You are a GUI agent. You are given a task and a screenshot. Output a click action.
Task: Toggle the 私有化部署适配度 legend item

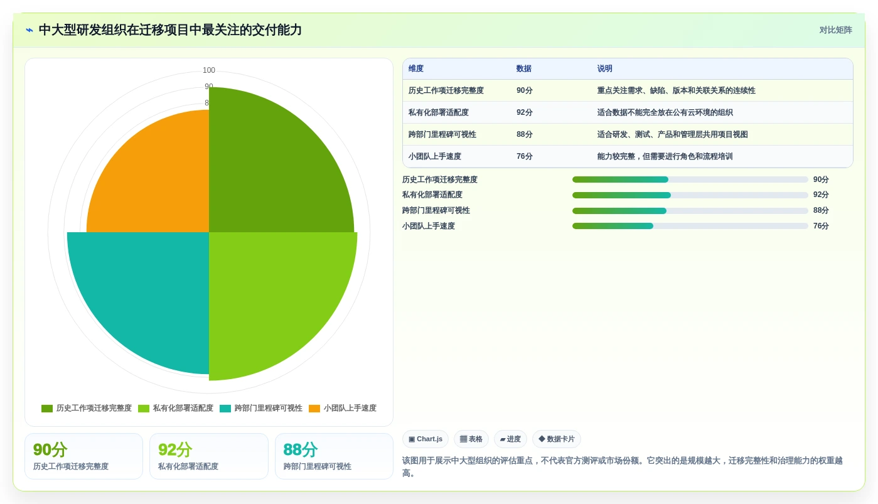tap(176, 408)
